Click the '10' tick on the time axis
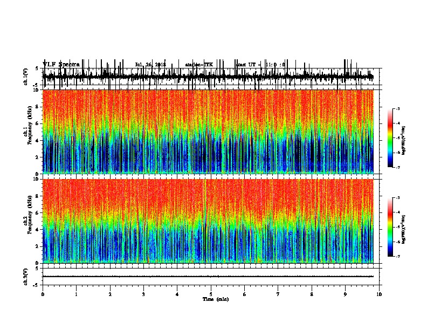 379,294
